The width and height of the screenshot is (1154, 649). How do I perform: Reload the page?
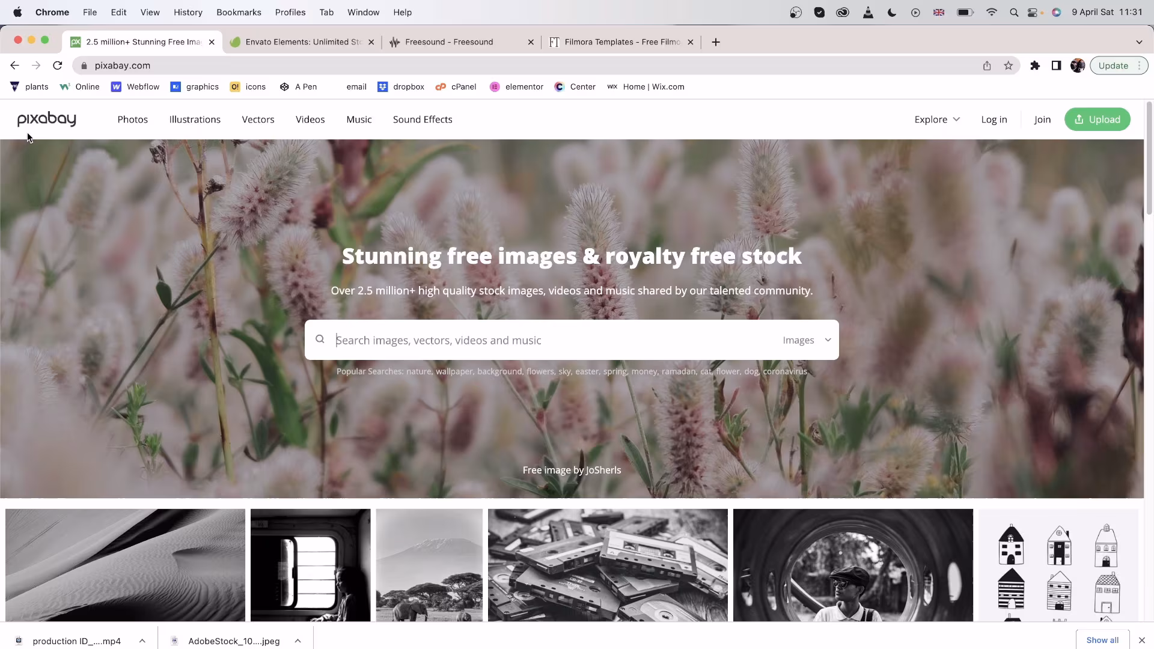(x=58, y=66)
